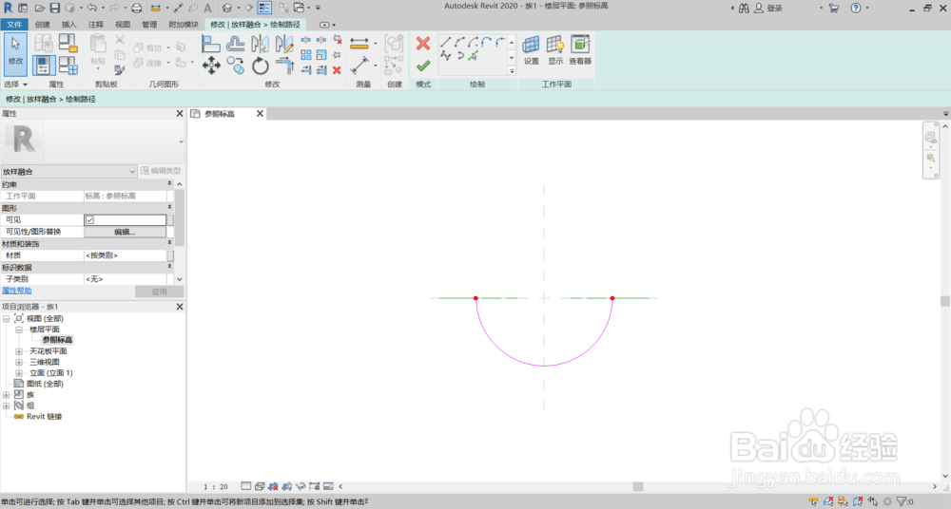The height and width of the screenshot is (509, 951).
Task: Click the 设置 work plane set icon
Action: pyautogui.click(x=531, y=50)
